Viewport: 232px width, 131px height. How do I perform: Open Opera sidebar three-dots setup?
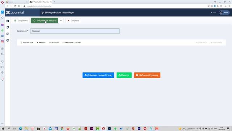click(x=3, y=124)
